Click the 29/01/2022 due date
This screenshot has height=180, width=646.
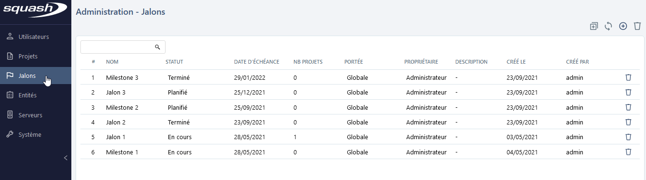click(x=249, y=77)
